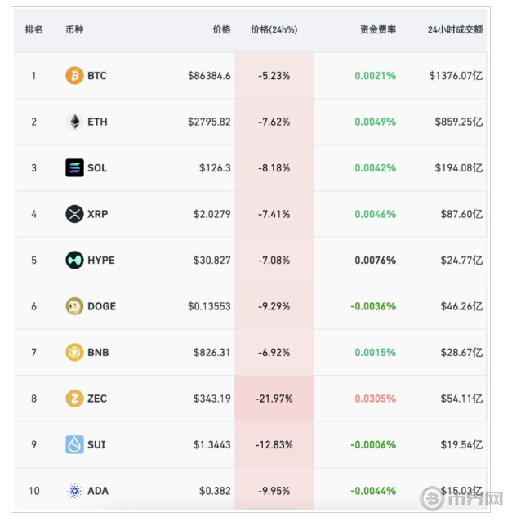Click the Zcash ZEC coin icon
The width and height of the screenshot is (512, 521).
[74, 399]
